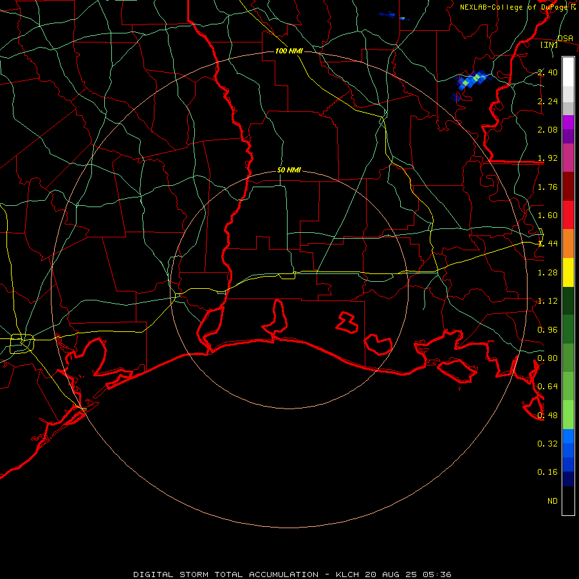Select the ND legend label
579x579 pixels.
coord(553,501)
